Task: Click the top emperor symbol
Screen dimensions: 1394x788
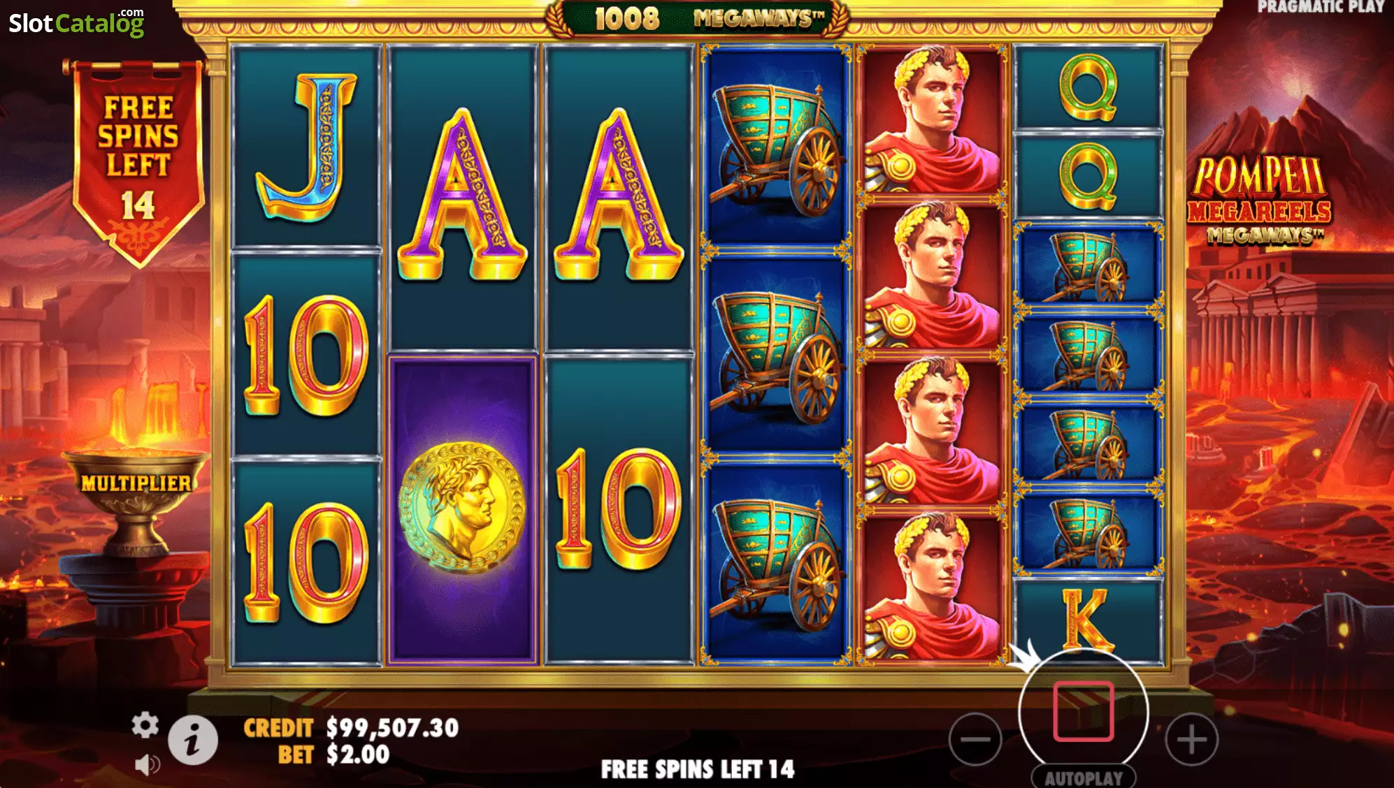Action: pyautogui.click(x=932, y=119)
